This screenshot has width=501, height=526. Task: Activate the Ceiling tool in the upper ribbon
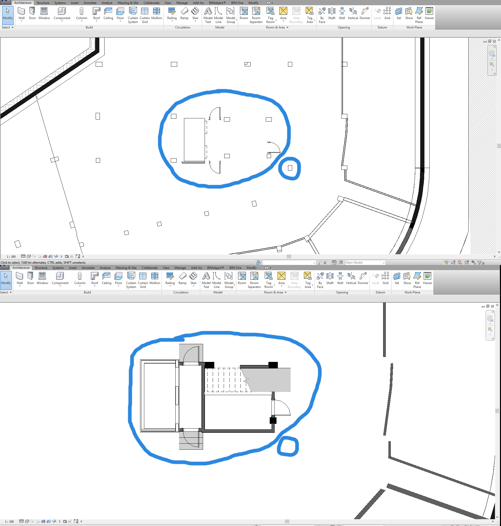pyautogui.click(x=108, y=13)
